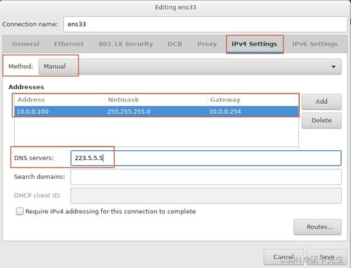Open the 802.1X Security tab
The image size is (351, 268).
[x=126, y=44]
